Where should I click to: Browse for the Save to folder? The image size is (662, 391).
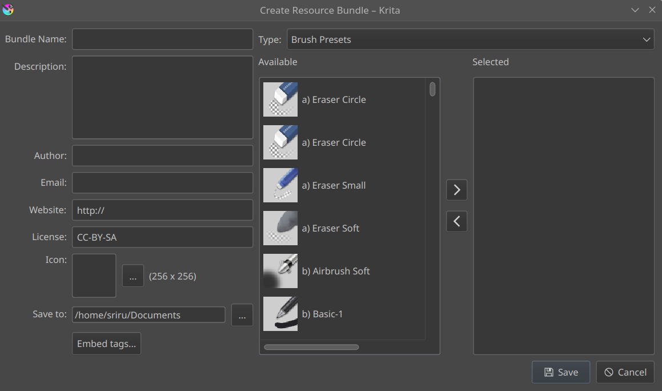point(242,315)
